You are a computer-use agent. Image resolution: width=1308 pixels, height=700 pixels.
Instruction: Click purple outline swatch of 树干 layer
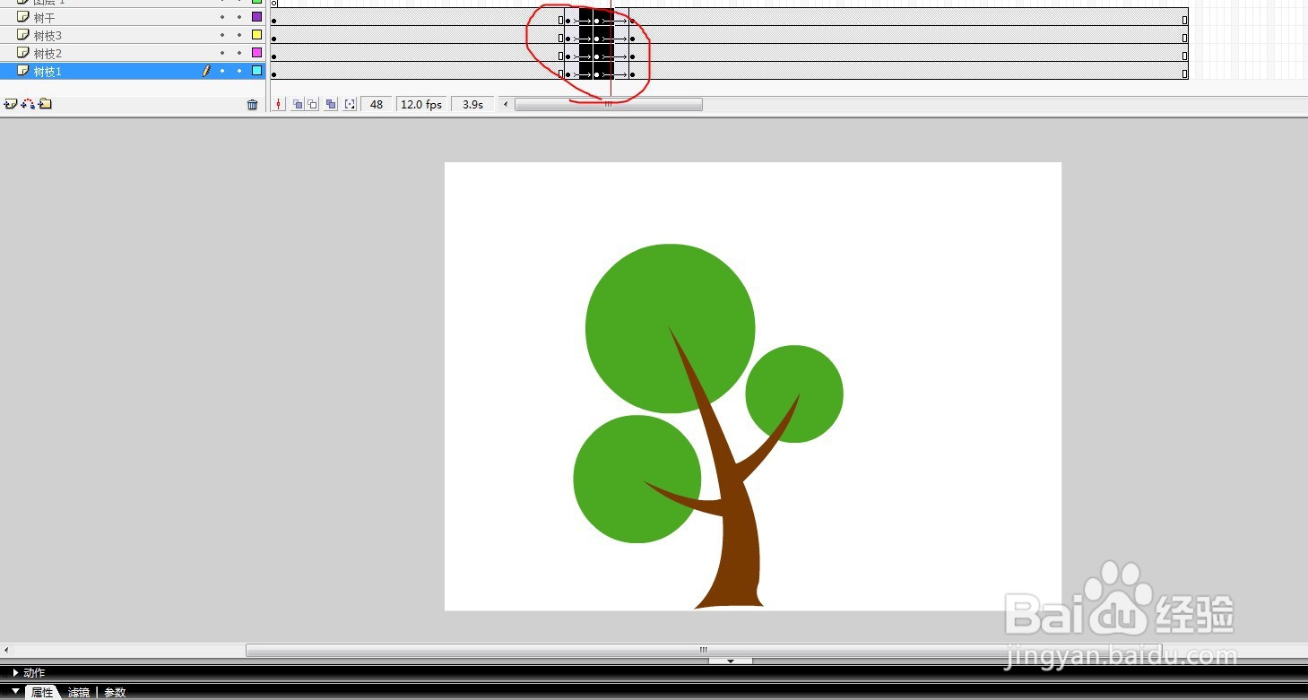pos(257,17)
